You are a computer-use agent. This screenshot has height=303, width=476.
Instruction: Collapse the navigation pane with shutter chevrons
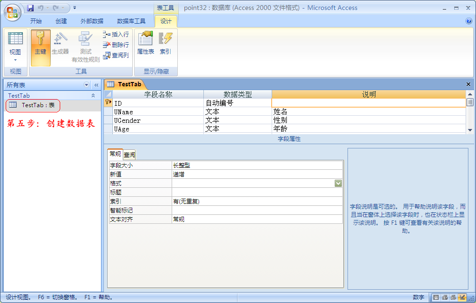click(x=96, y=85)
